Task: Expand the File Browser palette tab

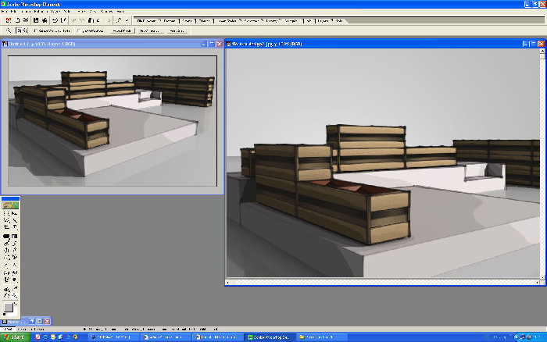Action: [146, 20]
